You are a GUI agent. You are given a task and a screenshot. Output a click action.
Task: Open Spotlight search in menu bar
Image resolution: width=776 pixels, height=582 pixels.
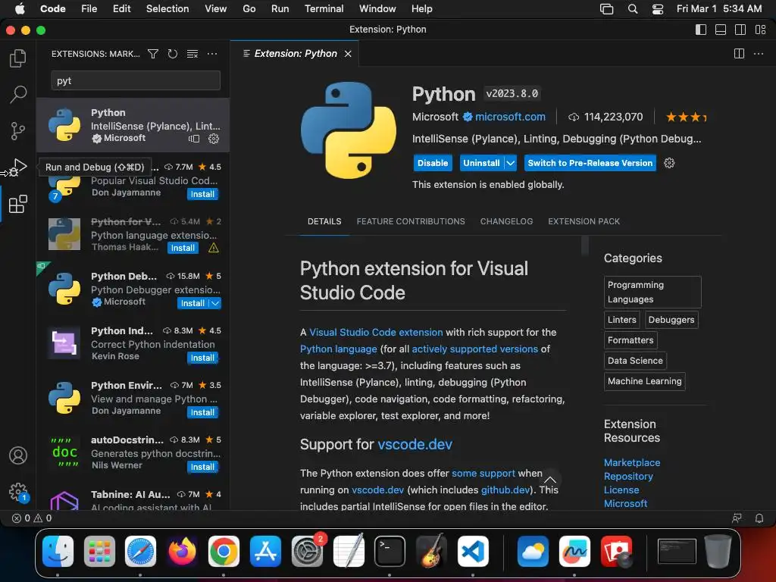coord(633,9)
